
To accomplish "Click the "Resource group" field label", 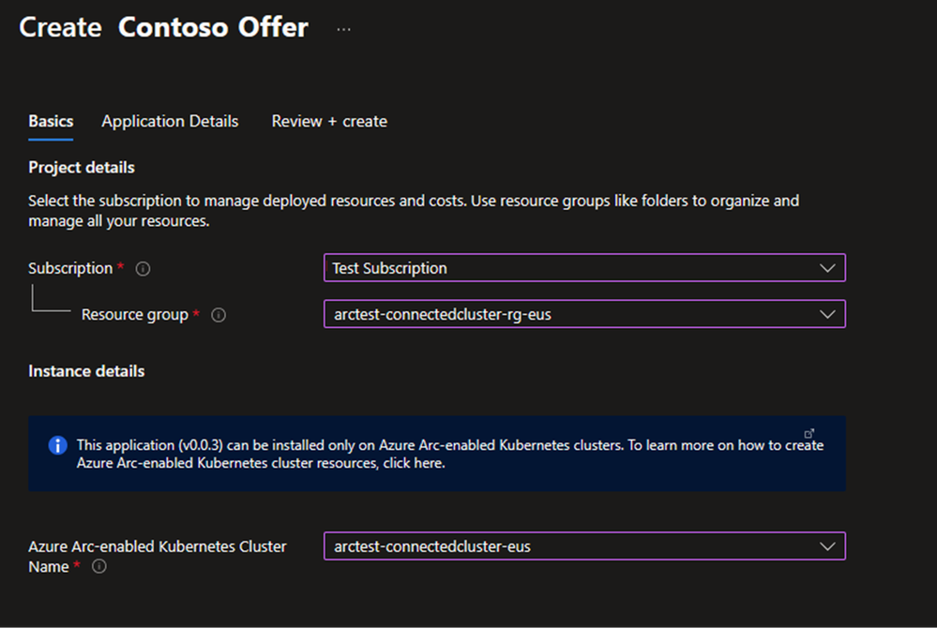I will pyautogui.click(x=134, y=315).
